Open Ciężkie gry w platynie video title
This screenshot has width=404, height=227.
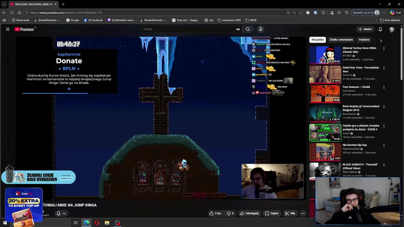361,127
